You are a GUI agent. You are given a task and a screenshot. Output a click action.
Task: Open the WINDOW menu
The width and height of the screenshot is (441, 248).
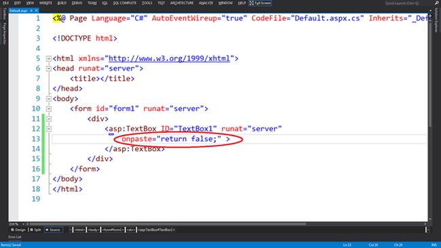225,3
